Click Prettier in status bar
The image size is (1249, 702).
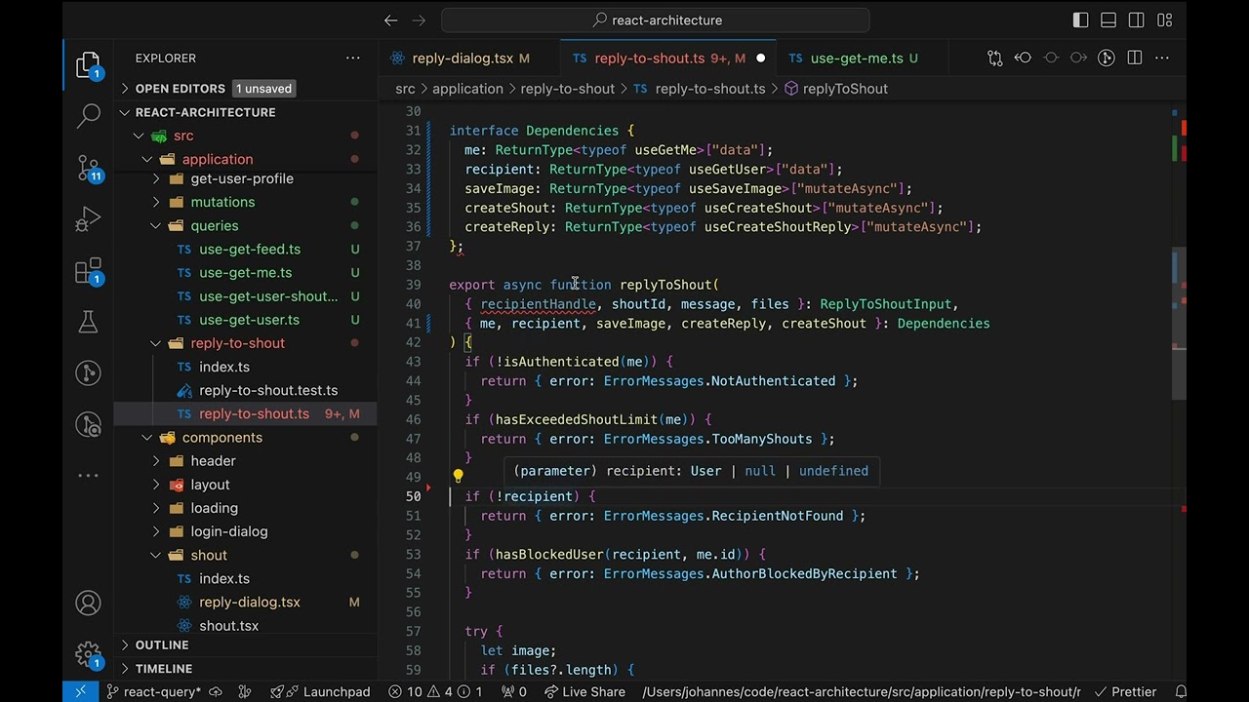pyautogui.click(x=1125, y=691)
